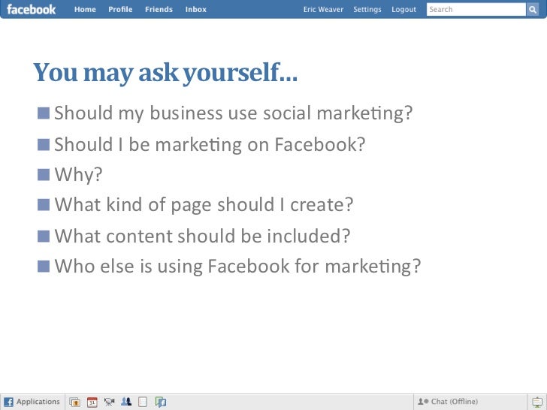This screenshot has height=410, width=547.
Task: Open the Events calendar icon
Action: coord(92,402)
